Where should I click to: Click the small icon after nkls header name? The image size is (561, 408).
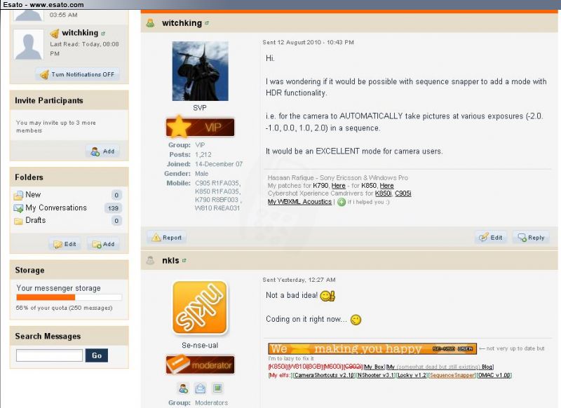[x=184, y=261]
